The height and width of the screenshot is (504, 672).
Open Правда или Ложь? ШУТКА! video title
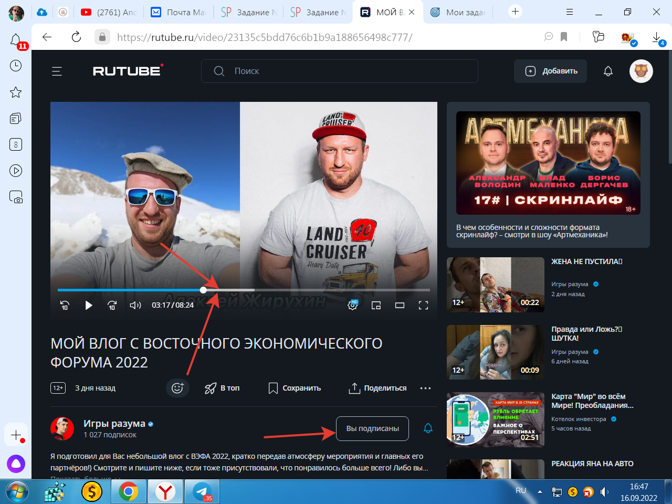click(586, 333)
